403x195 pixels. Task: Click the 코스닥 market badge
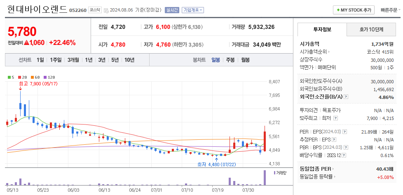point(95,10)
